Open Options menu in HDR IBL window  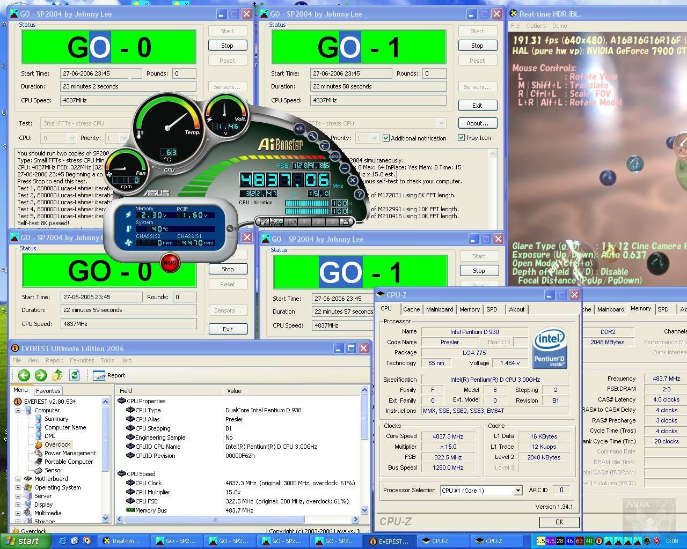[x=536, y=26]
